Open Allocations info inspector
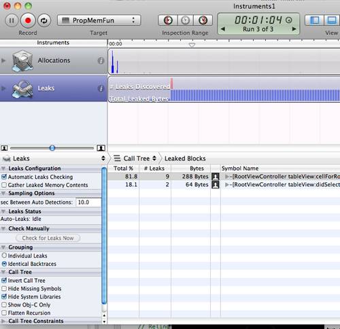The width and height of the screenshot is (340, 329). point(101,60)
